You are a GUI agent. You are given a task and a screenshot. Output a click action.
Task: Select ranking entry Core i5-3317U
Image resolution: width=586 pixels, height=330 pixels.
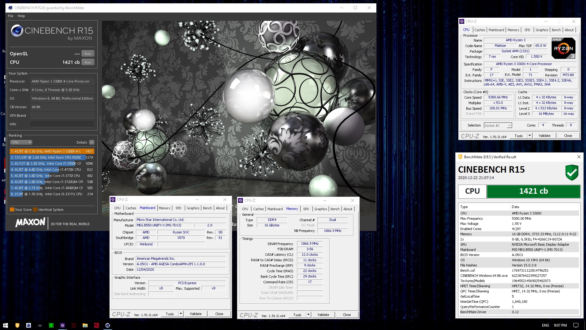coord(52,194)
